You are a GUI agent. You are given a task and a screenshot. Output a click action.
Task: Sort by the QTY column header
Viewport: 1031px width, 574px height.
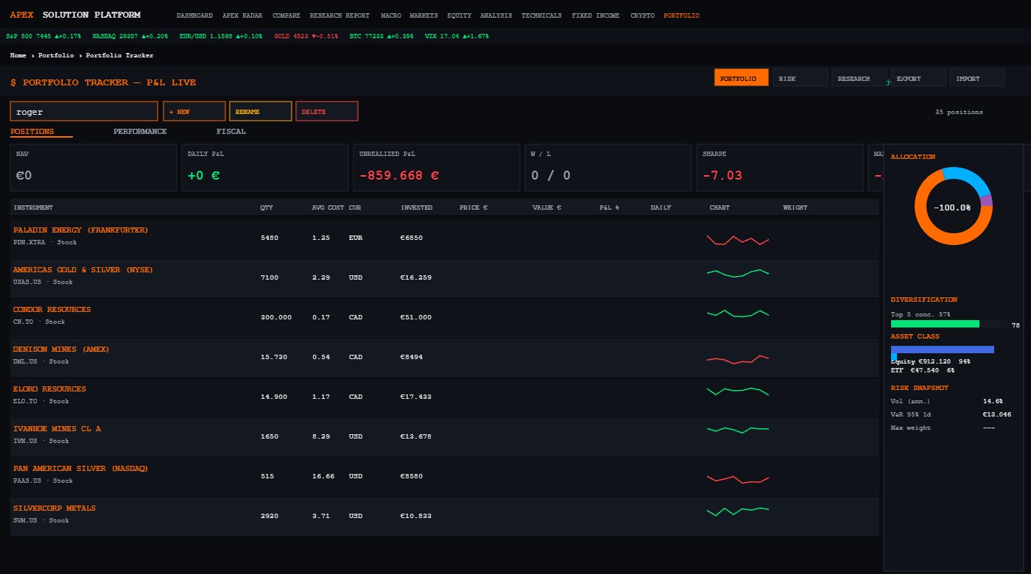(267, 208)
